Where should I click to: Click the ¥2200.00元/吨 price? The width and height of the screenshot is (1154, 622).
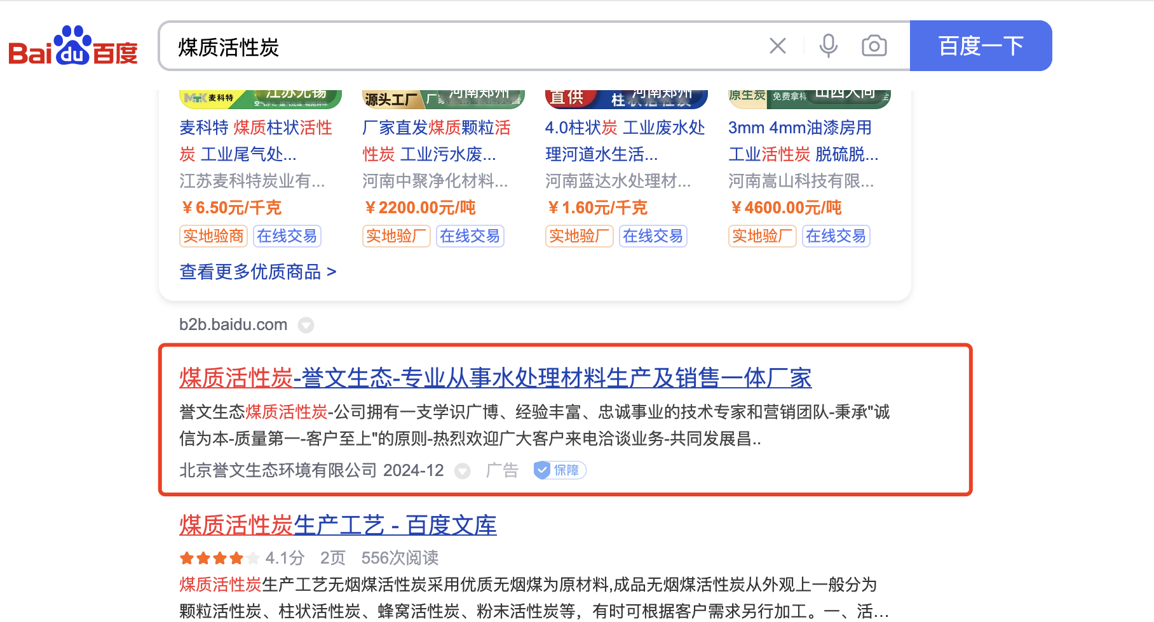click(419, 208)
